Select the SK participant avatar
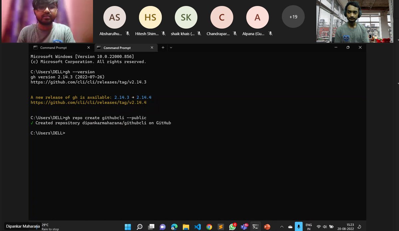The height and width of the screenshot is (231, 399). tap(186, 17)
